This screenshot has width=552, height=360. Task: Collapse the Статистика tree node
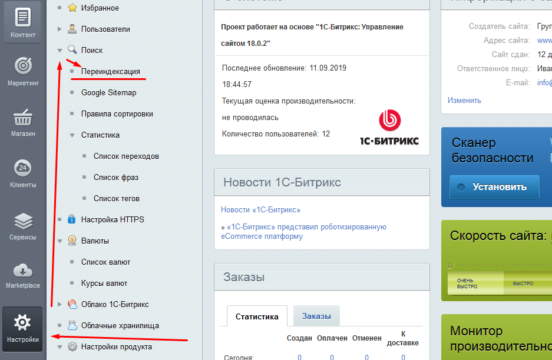pyautogui.click(x=72, y=135)
